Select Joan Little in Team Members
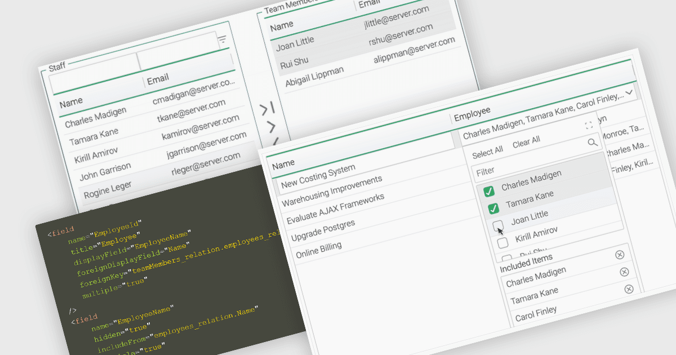This screenshot has width=676, height=355. click(295, 43)
